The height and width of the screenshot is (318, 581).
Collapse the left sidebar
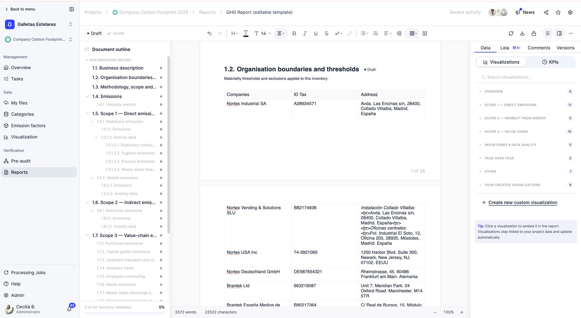tap(72, 9)
